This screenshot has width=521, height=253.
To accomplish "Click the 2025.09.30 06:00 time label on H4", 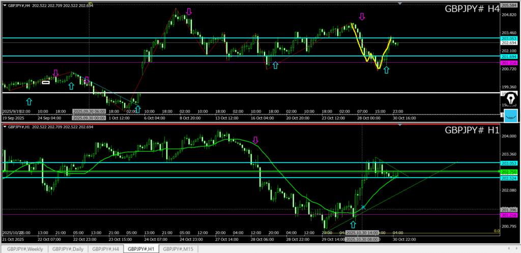I will (89, 111).
